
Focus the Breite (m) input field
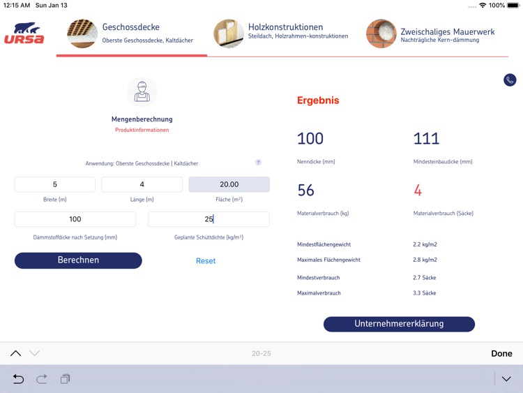point(54,184)
